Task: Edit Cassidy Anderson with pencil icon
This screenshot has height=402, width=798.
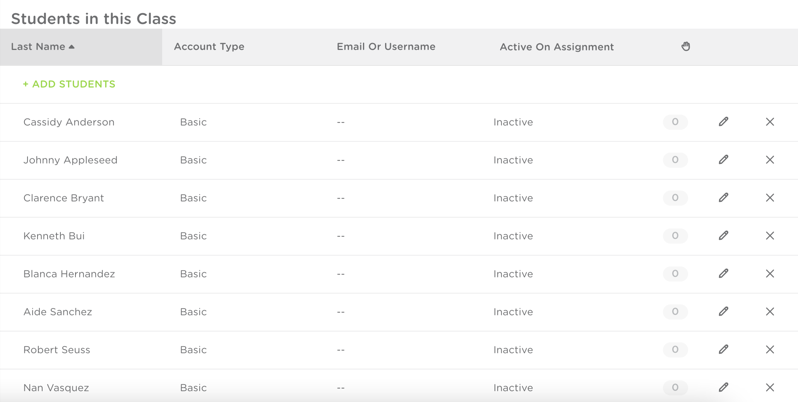Action: tap(723, 122)
